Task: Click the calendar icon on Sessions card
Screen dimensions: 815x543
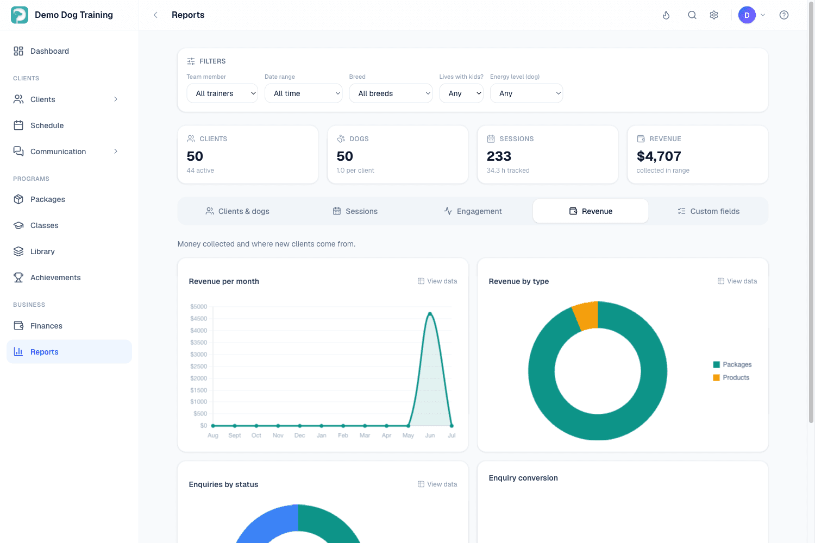Action: pos(491,139)
